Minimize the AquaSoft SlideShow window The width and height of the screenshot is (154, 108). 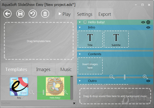tap(136, 5)
